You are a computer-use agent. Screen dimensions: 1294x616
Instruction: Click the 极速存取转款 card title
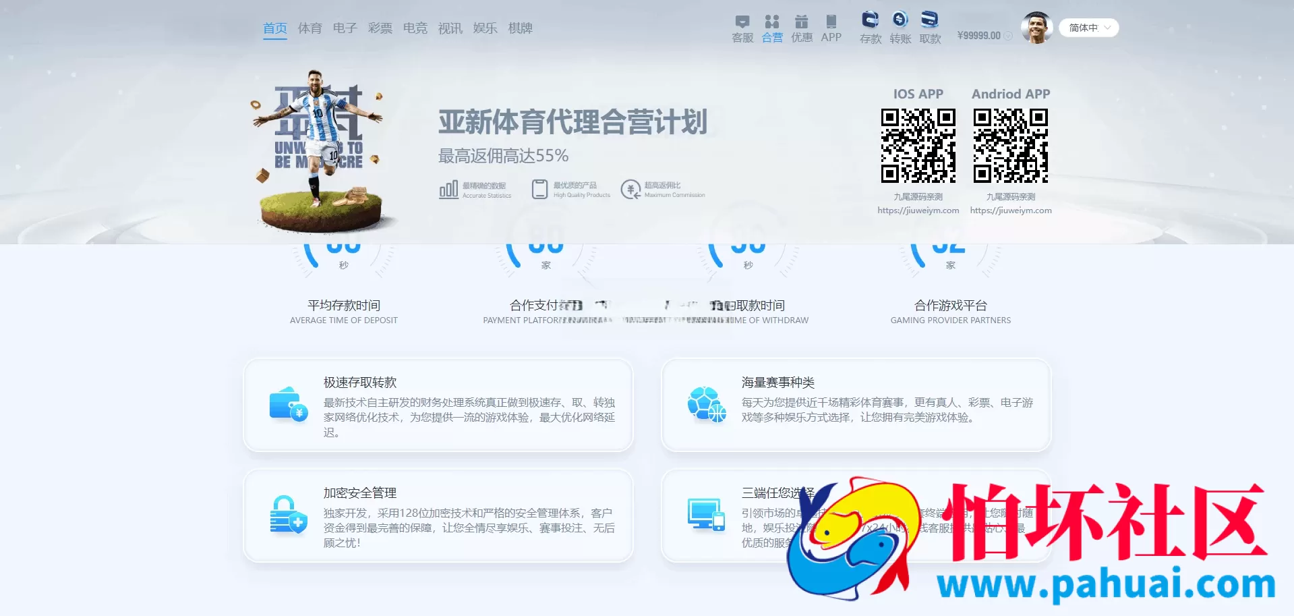click(360, 383)
